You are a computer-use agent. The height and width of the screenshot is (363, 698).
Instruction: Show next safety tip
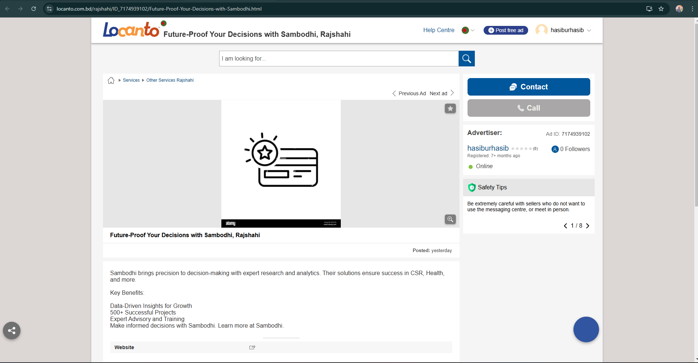pos(588,226)
